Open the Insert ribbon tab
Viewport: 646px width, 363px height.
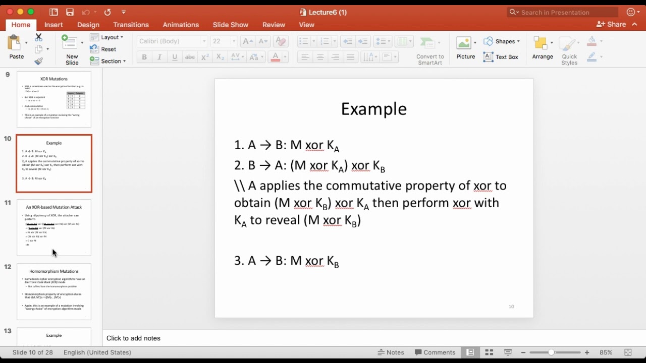point(53,25)
